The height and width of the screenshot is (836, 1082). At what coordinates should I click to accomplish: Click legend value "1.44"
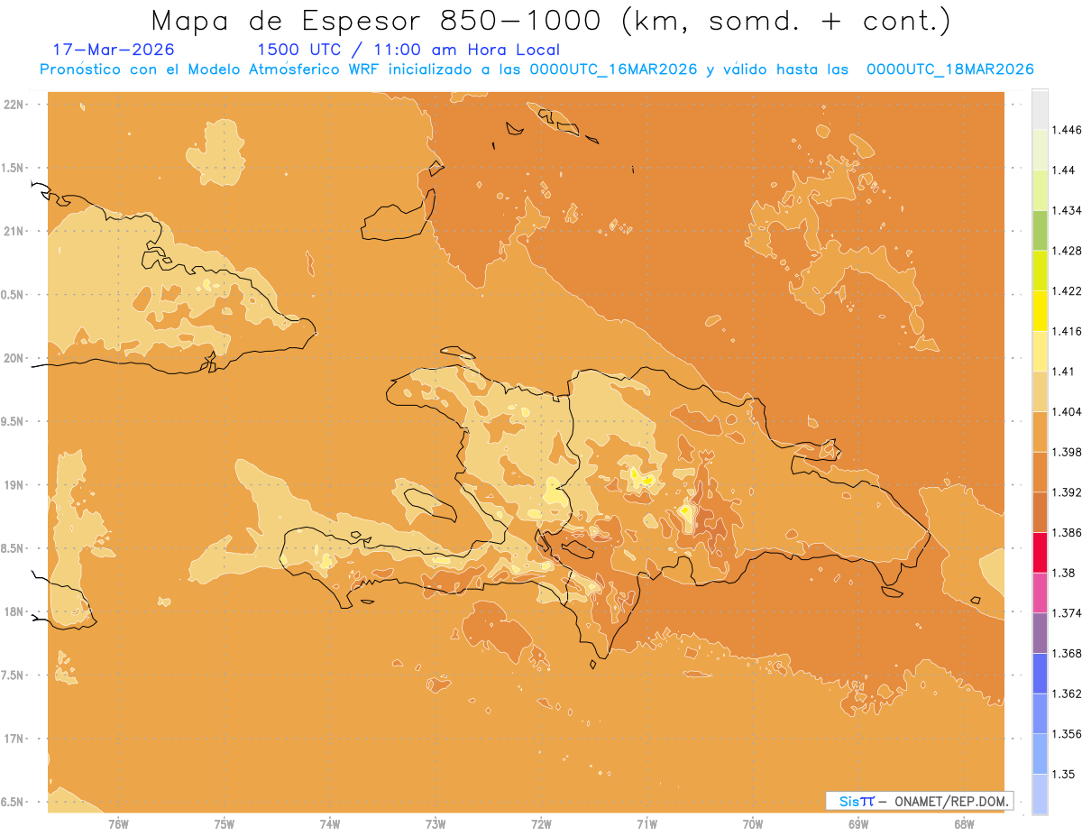[1064, 170]
